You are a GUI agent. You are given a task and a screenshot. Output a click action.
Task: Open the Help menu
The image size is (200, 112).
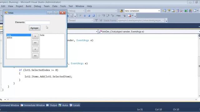89,6
